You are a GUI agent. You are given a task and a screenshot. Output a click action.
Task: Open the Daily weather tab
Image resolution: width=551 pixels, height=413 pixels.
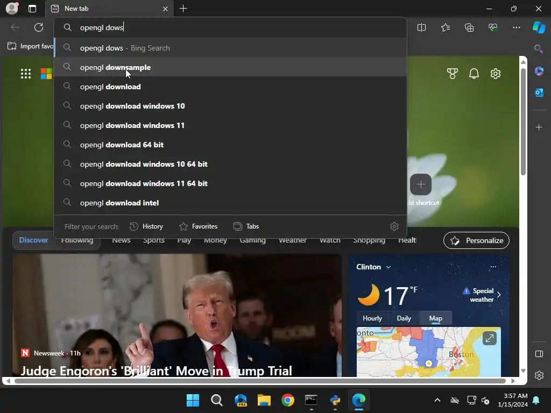tap(404, 318)
